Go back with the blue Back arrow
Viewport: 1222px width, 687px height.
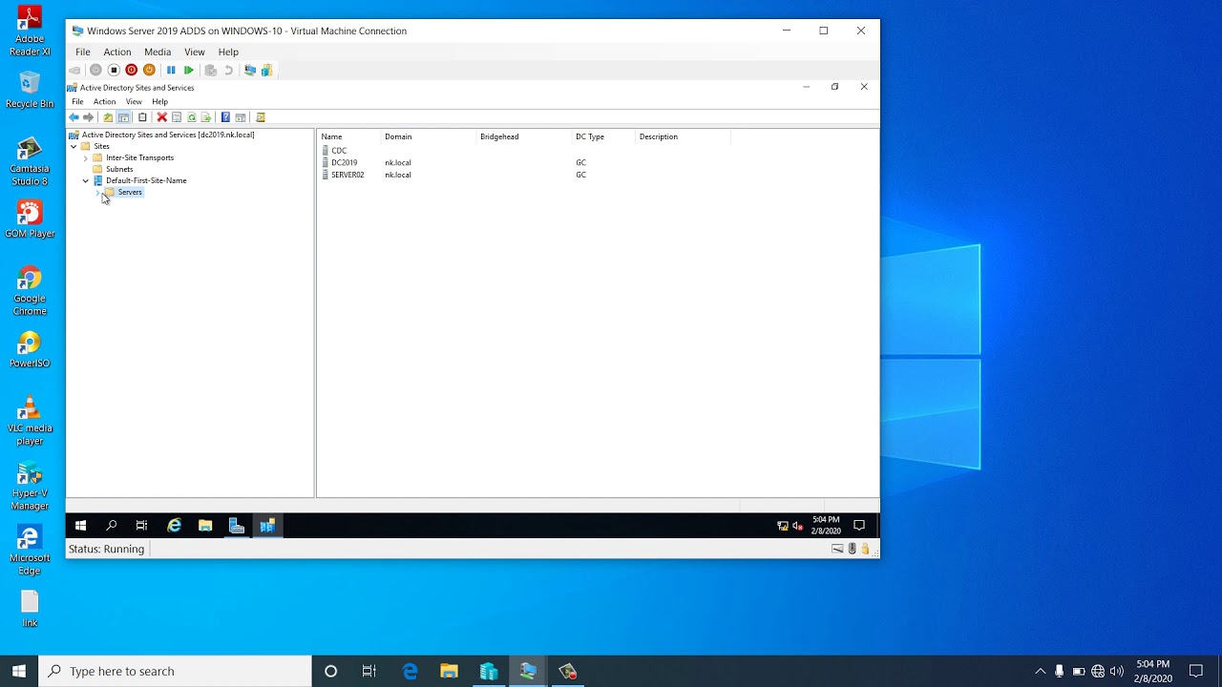pyautogui.click(x=74, y=117)
